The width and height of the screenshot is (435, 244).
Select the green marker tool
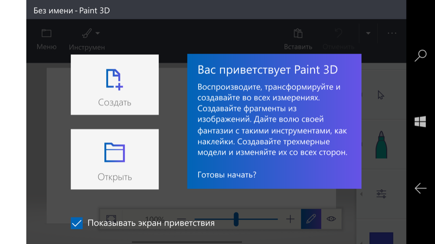[381, 145]
